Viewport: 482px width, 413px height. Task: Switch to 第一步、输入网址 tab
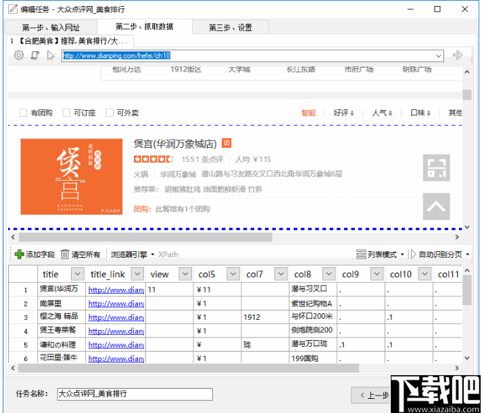click(x=51, y=27)
